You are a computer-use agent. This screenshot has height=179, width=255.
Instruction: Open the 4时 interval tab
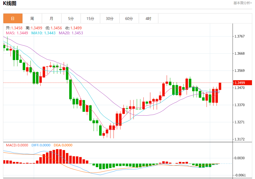coord(148,19)
